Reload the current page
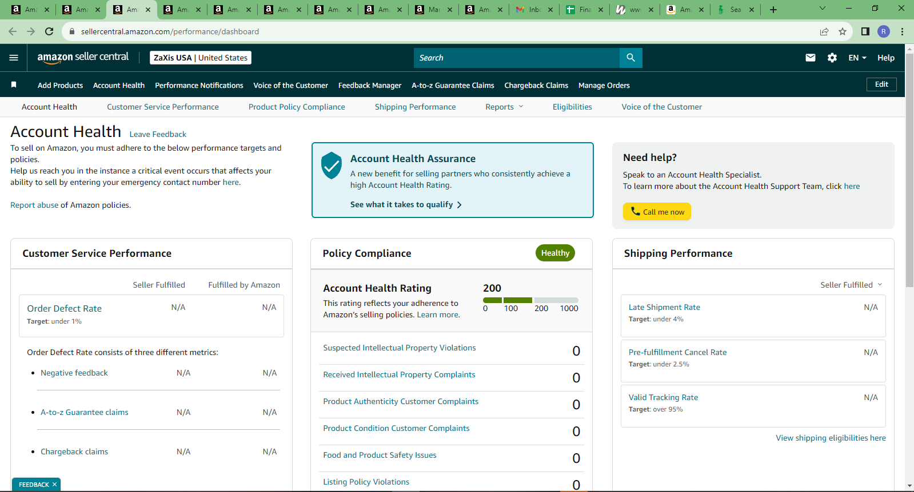914x492 pixels. tap(49, 31)
